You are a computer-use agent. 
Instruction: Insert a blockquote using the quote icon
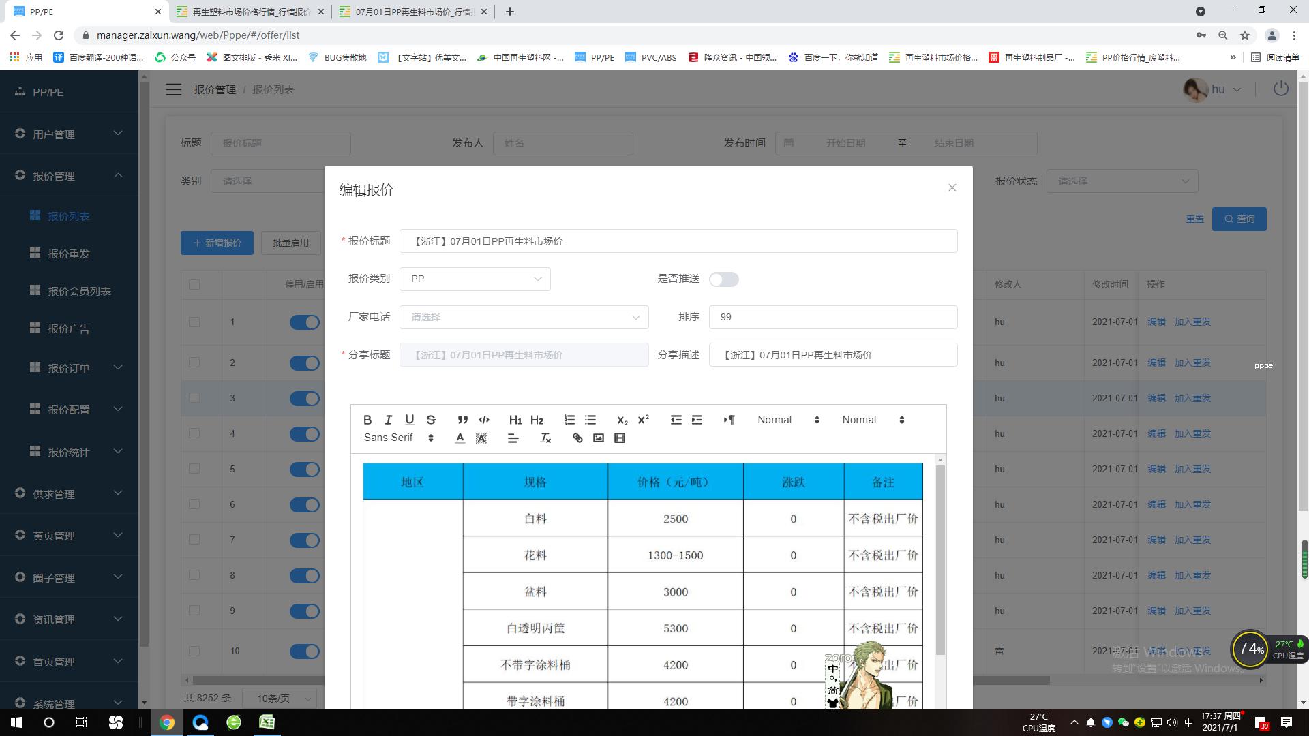pos(462,420)
